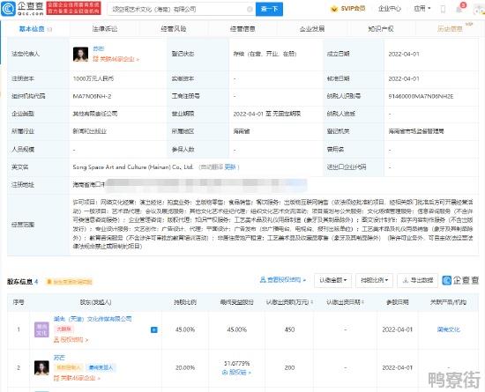Click second shareholder's portrait thumbnail

[41, 368]
